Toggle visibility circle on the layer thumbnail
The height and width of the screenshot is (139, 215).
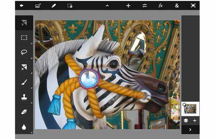coord(184,105)
